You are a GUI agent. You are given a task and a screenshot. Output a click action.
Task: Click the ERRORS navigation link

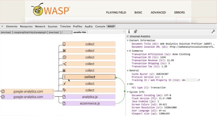[x=179, y=12]
